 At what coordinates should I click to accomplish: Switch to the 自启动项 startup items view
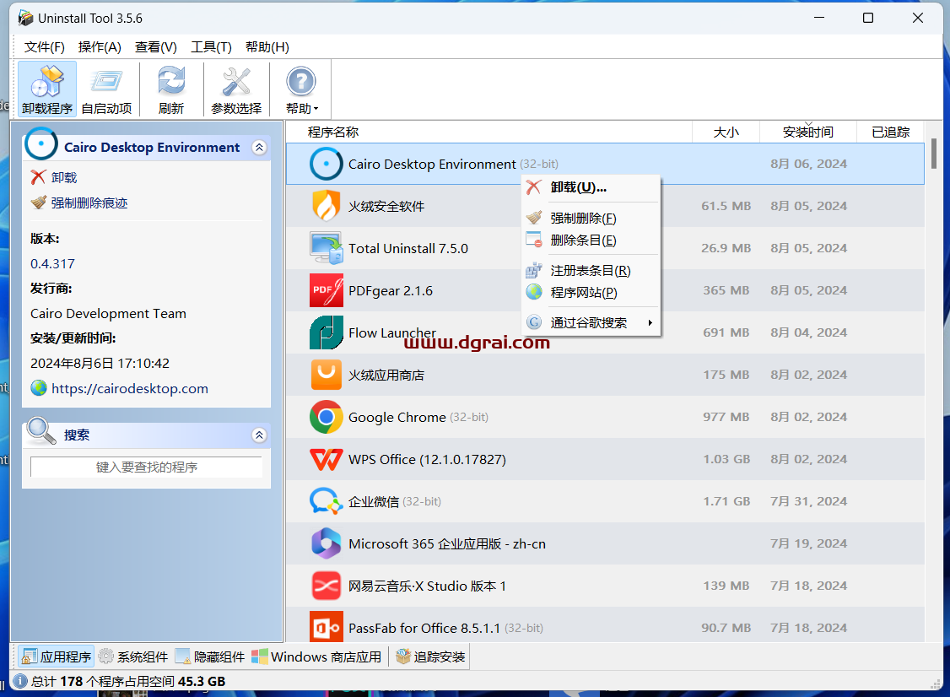[106, 89]
